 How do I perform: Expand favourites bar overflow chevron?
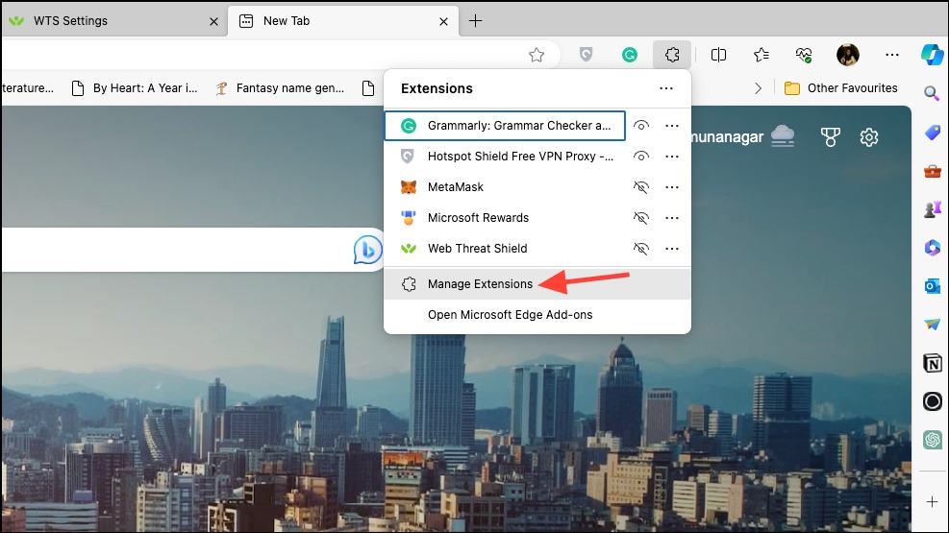point(758,88)
